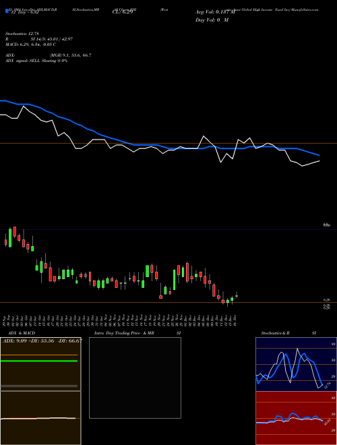Click the Intra Day Trading Price title
337x445 pixels.
pos(117,333)
